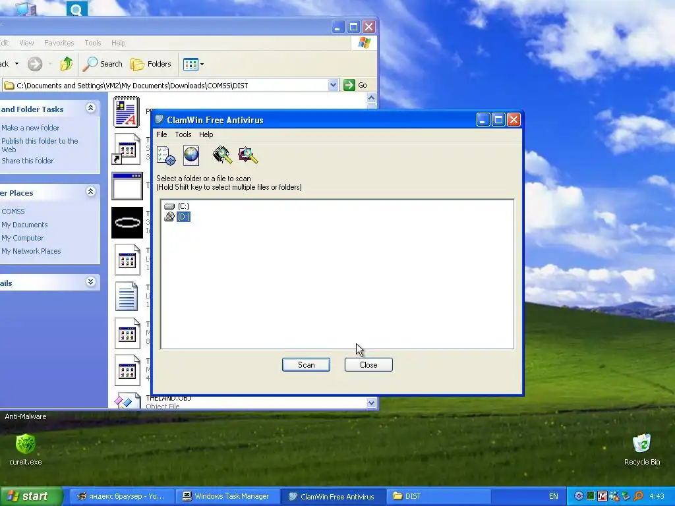
Task: Select the D: CD drive icon
Action: click(x=169, y=217)
